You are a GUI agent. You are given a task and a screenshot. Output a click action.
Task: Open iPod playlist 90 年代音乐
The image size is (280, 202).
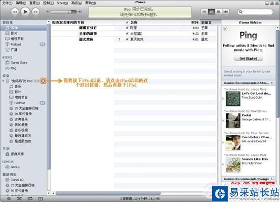24,114
